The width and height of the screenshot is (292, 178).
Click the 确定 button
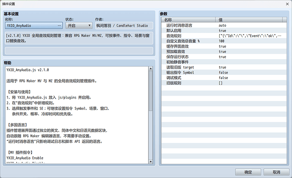click(x=248, y=172)
